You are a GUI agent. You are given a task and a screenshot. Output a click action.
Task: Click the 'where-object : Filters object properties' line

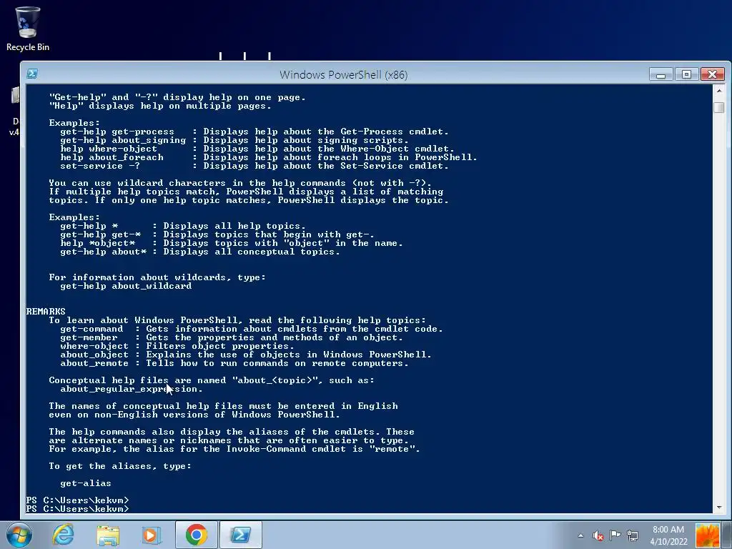click(177, 346)
